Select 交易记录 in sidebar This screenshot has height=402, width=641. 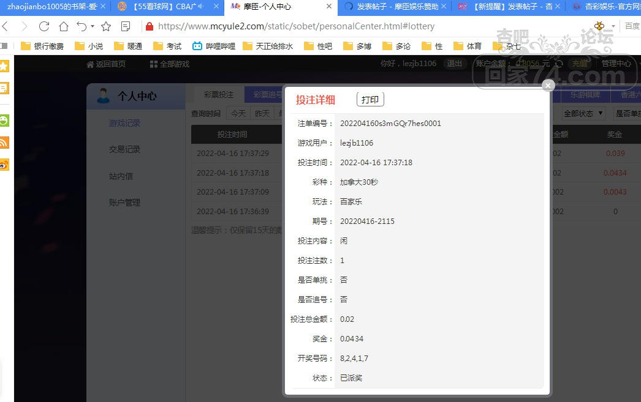tap(124, 150)
